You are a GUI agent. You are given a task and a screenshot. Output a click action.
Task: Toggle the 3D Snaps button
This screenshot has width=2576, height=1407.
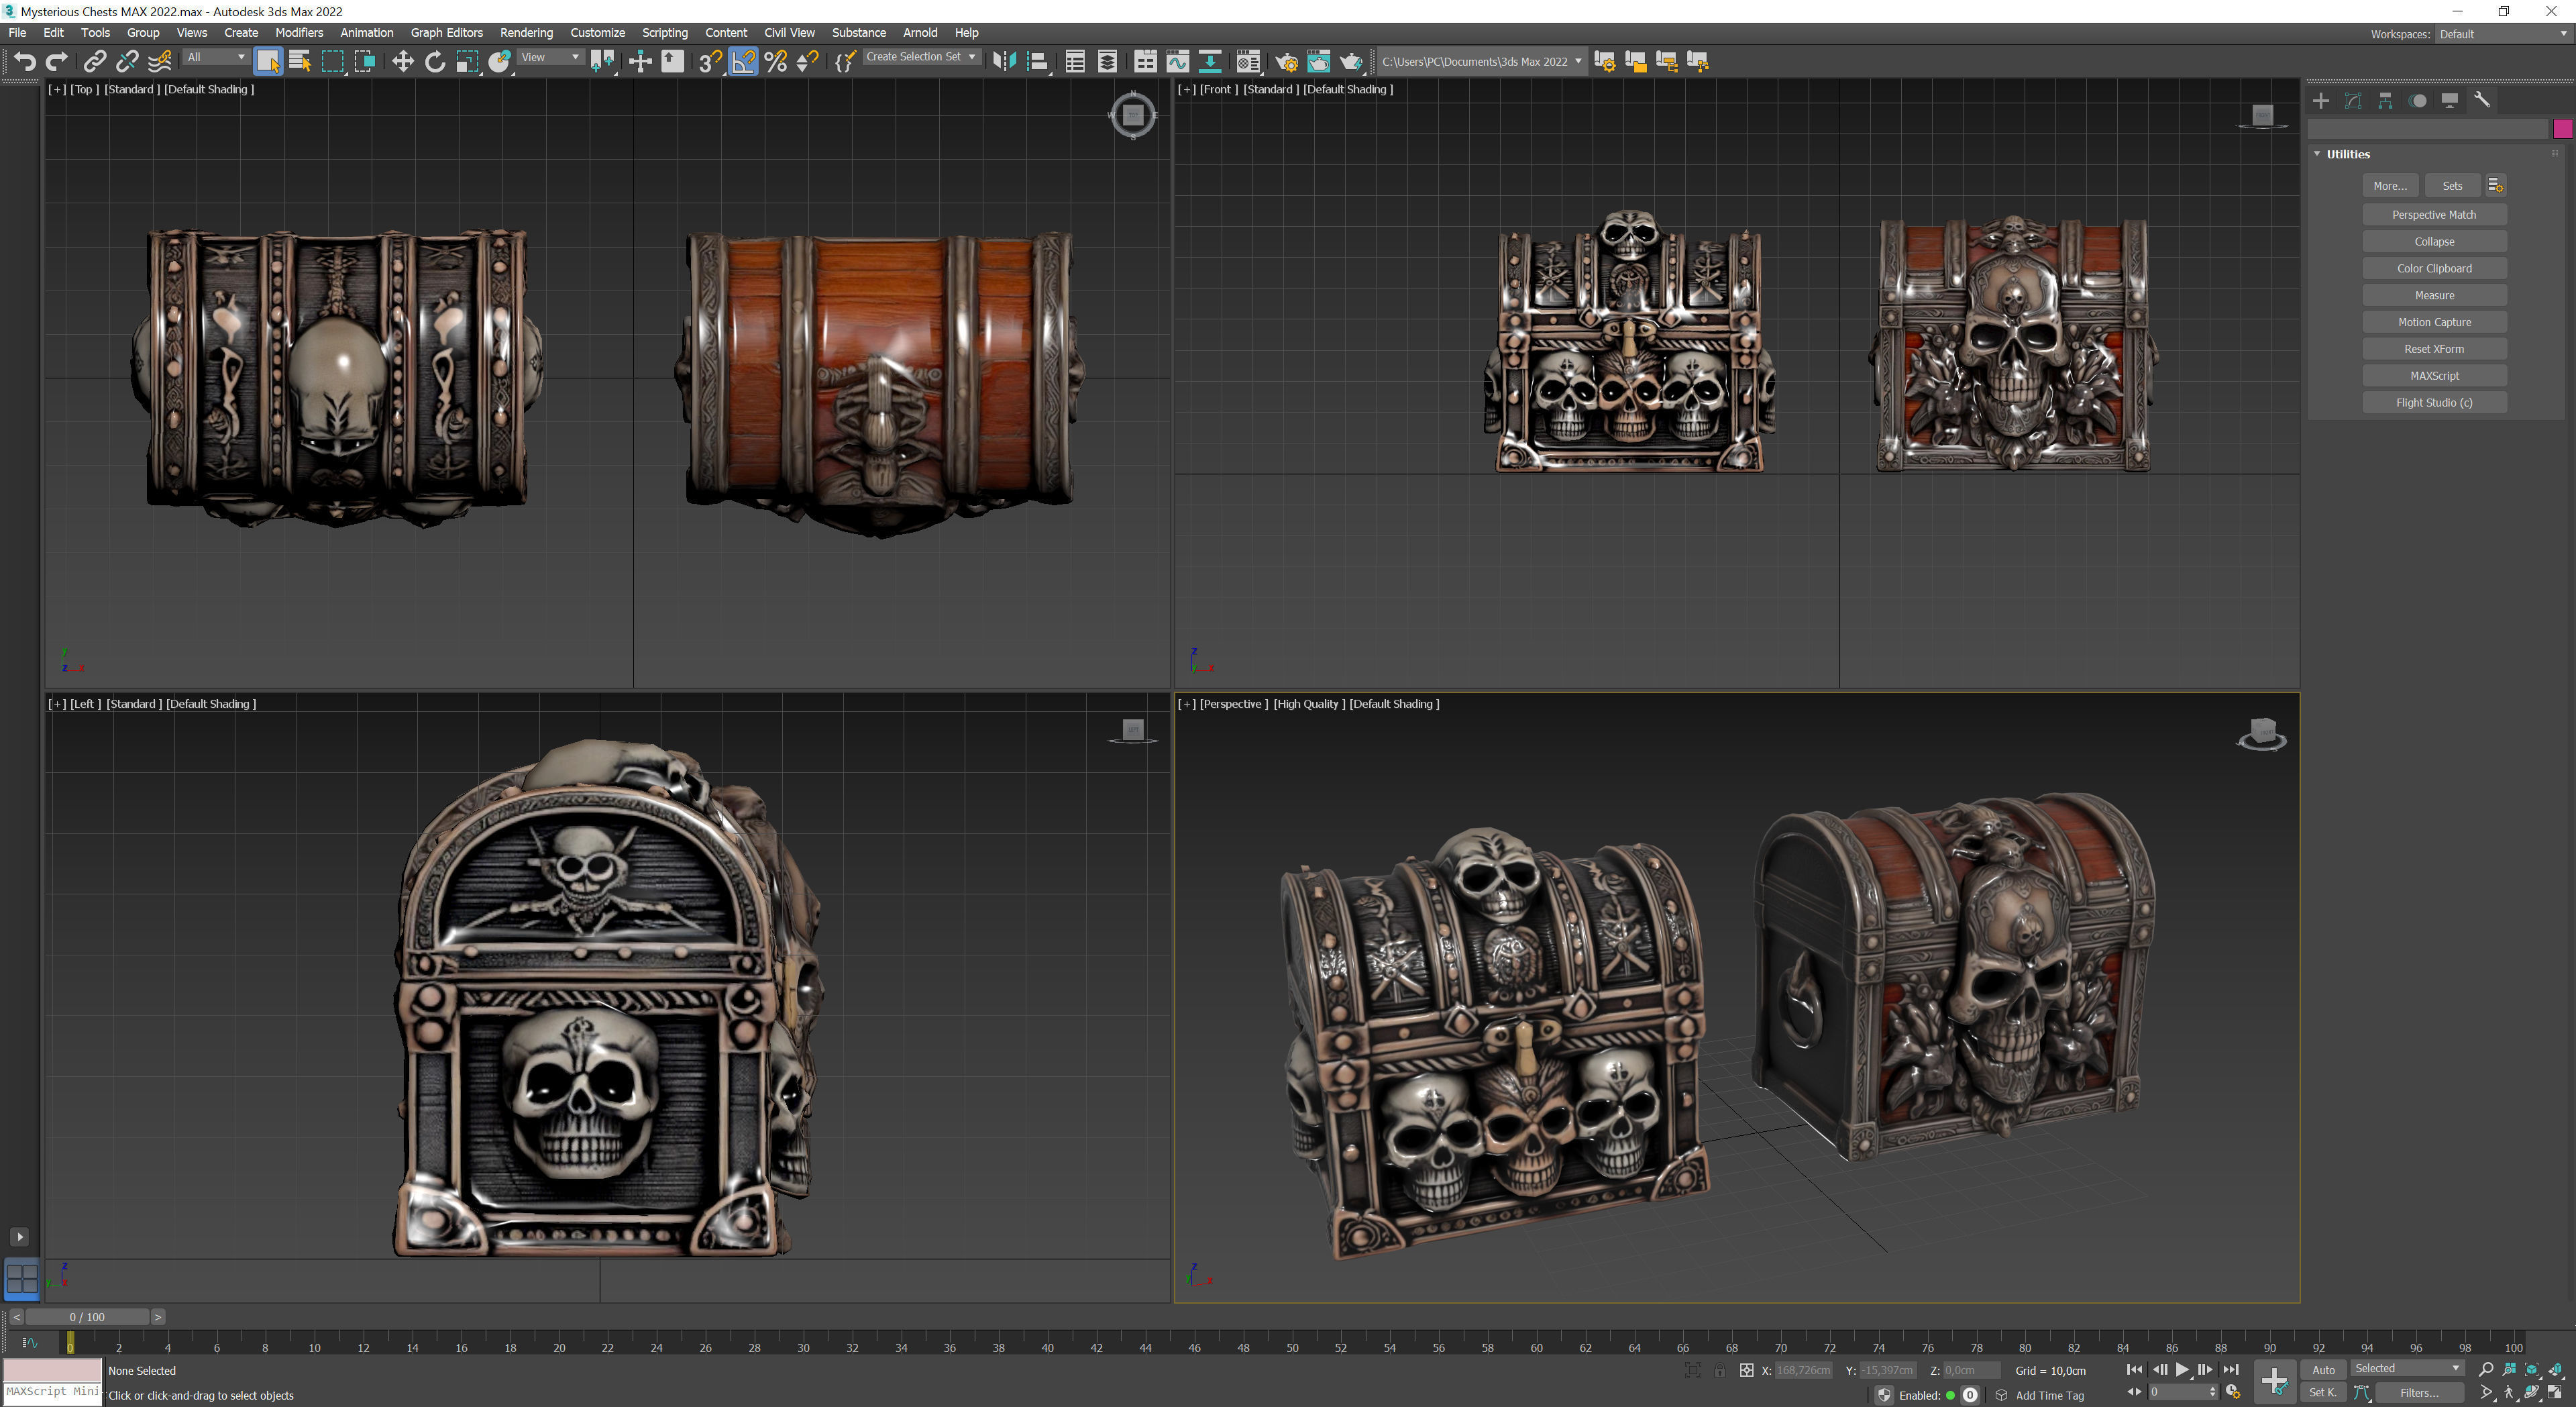point(710,61)
